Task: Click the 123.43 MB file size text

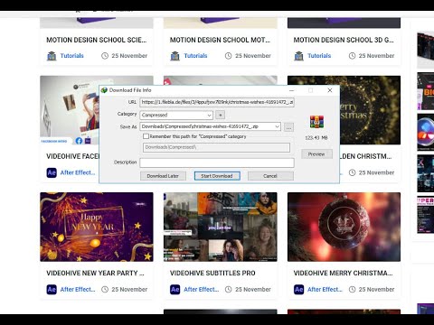Action: pos(316,138)
